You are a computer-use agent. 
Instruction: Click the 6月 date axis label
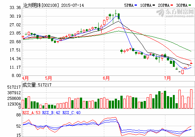point(106,78)
